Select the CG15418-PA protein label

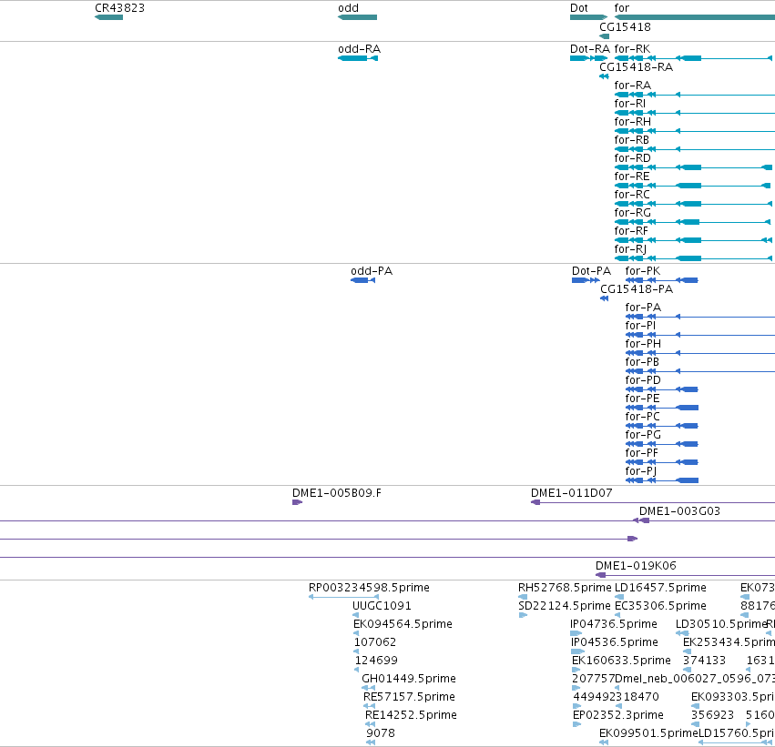(637, 289)
